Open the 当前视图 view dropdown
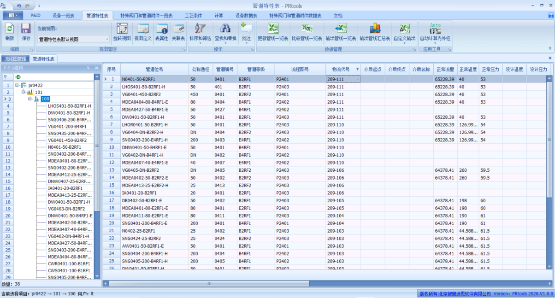555x298 pixels. 107,40
